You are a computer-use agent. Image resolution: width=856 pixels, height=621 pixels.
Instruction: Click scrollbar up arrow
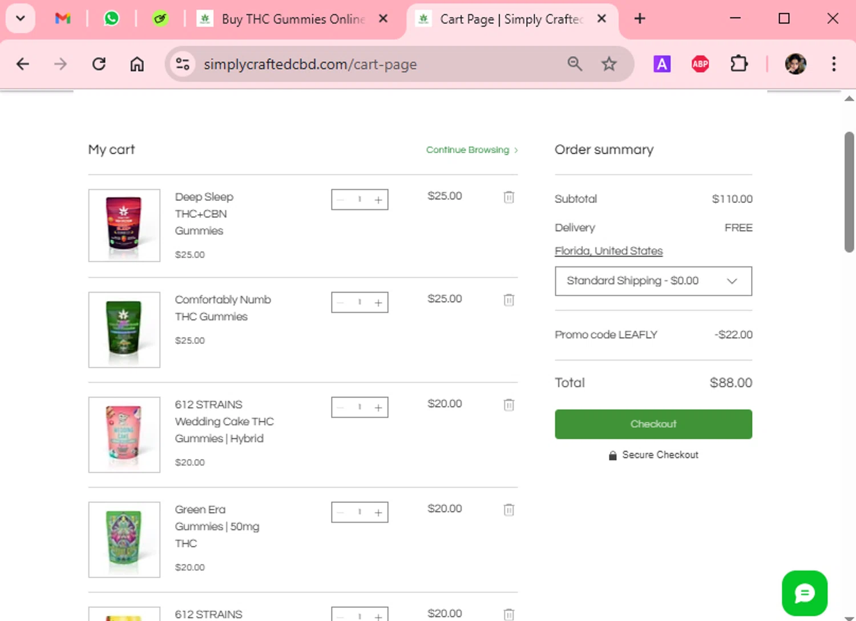click(849, 99)
